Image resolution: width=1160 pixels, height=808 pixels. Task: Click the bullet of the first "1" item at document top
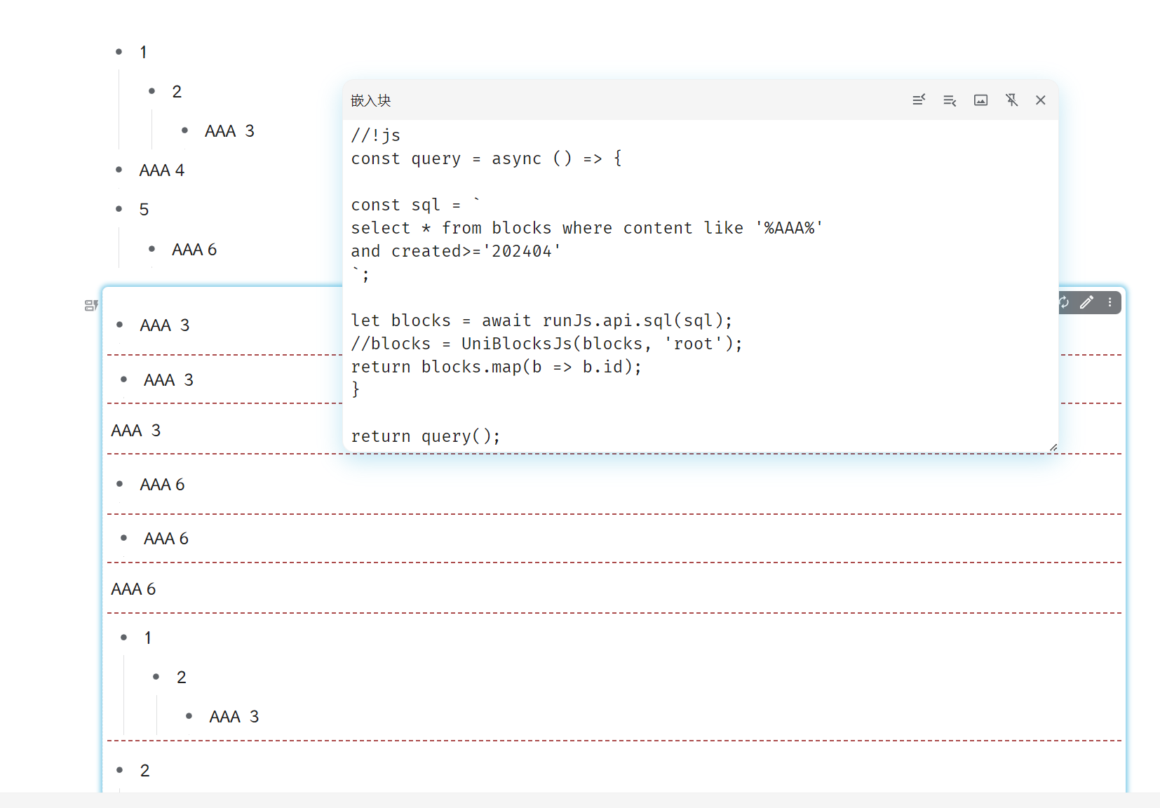tap(119, 52)
